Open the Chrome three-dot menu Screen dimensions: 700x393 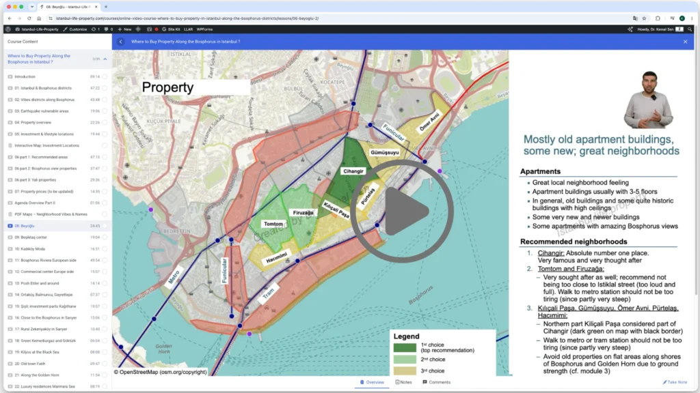(x=692, y=18)
